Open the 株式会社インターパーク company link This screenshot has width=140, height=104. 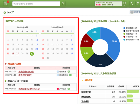[29, 89]
